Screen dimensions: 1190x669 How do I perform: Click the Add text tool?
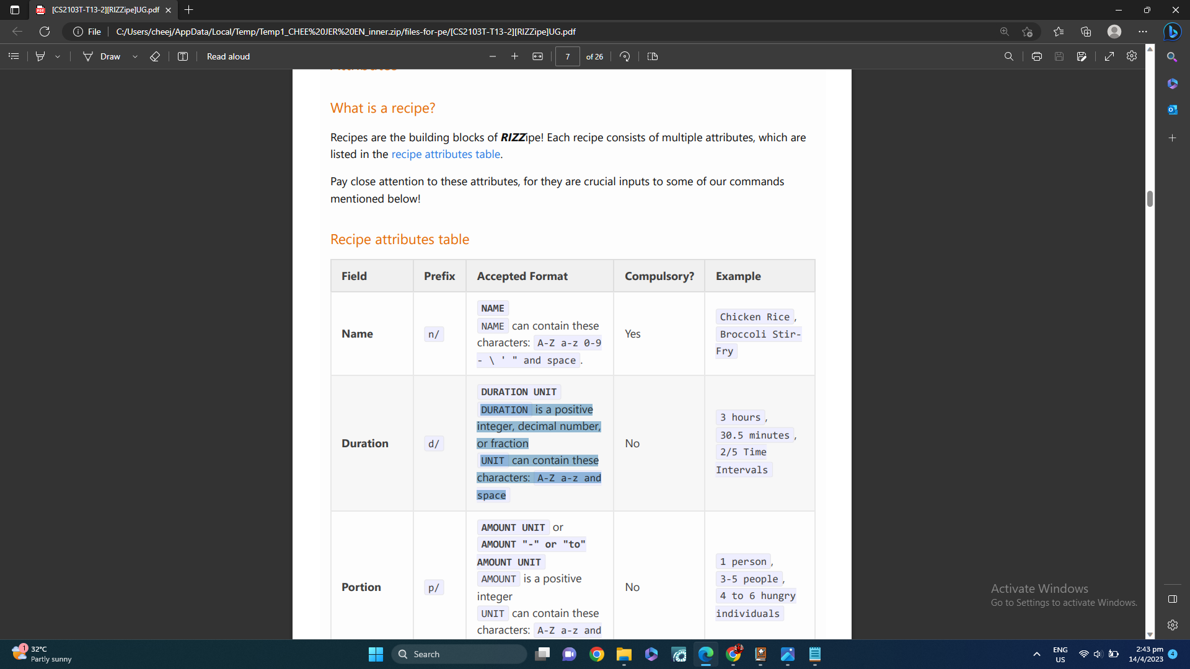[x=183, y=56]
